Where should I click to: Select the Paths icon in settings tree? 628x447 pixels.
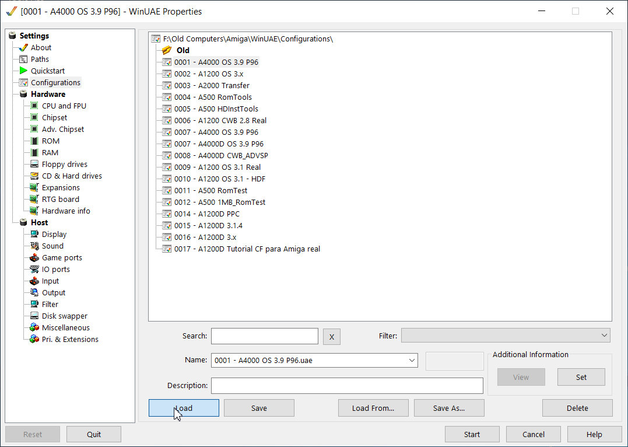click(x=23, y=60)
